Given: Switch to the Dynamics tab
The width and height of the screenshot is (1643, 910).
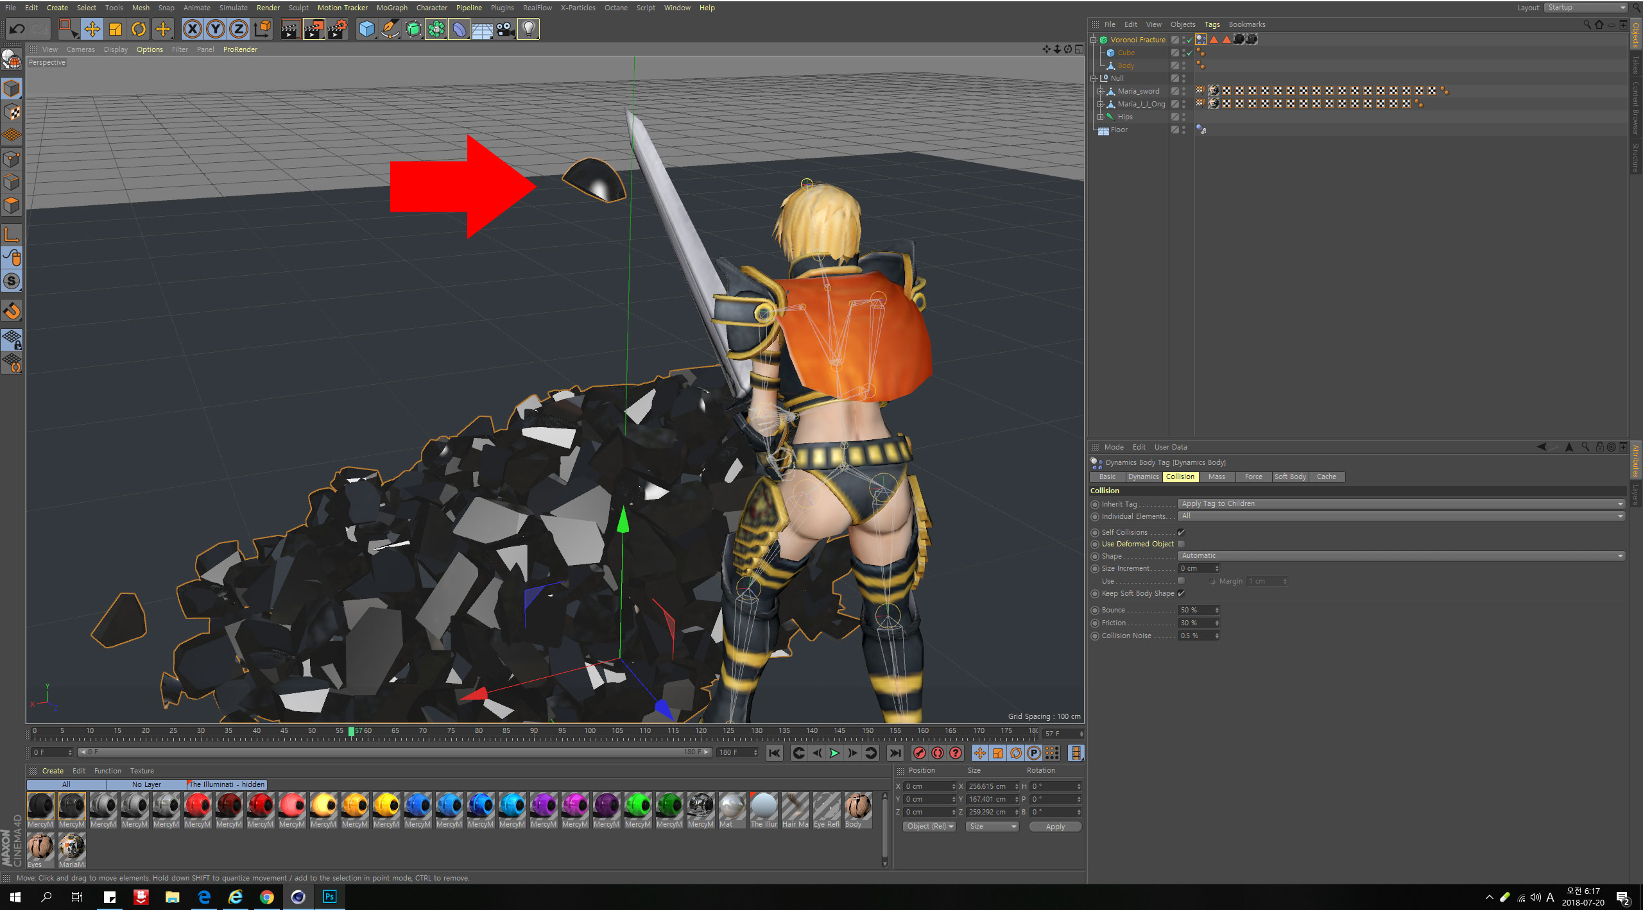Looking at the screenshot, I should tap(1143, 476).
